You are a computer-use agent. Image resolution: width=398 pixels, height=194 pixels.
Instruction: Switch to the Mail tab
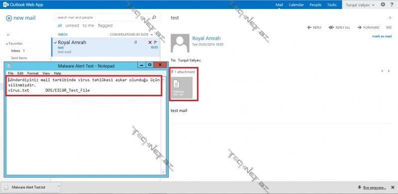coord(279,5)
